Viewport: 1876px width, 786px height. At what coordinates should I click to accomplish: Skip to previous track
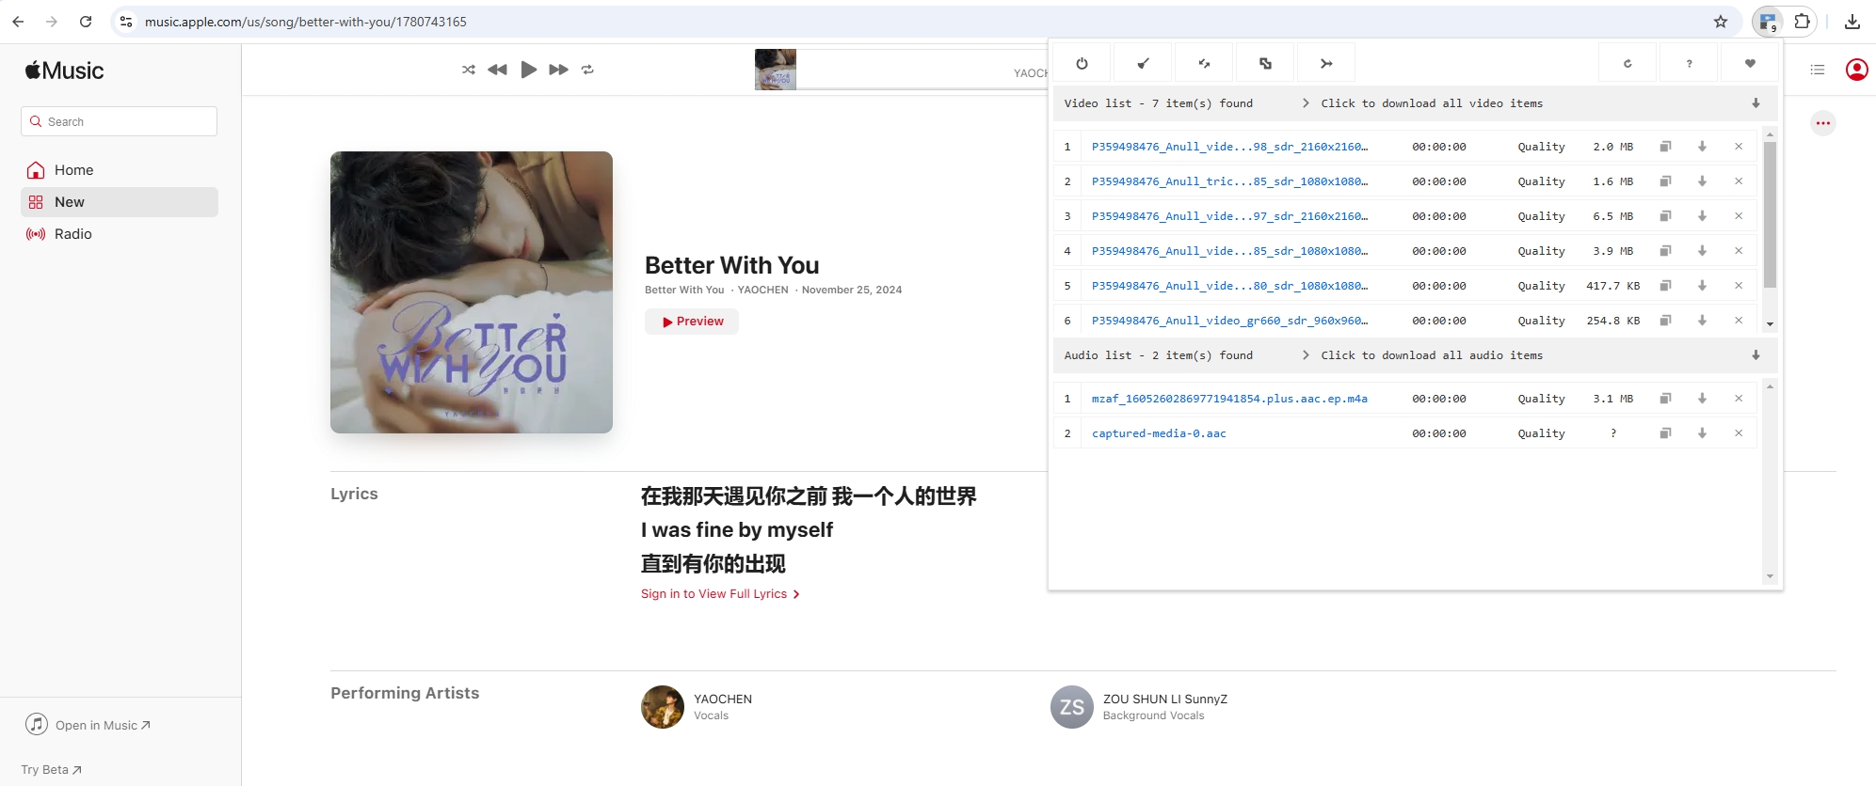[x=498, y=70]
